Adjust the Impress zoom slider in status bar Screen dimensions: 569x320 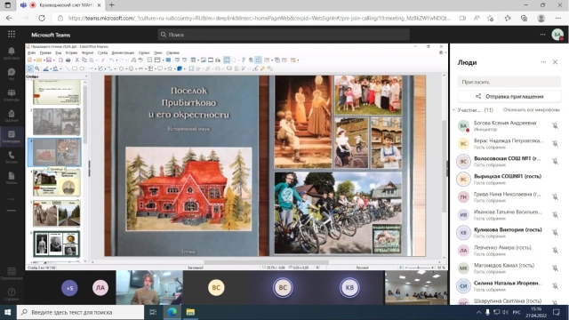[x=419, y=268]
